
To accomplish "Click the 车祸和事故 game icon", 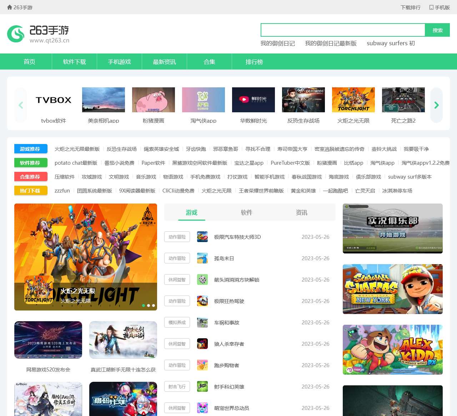I will [x=202, y=322].
